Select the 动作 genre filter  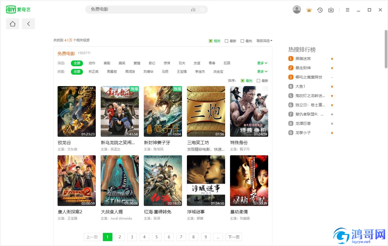[x=92, y=63]
